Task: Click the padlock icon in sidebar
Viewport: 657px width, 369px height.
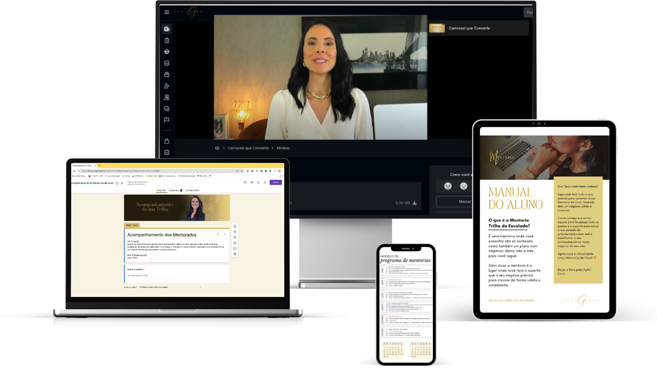Action: pos(167,141)
